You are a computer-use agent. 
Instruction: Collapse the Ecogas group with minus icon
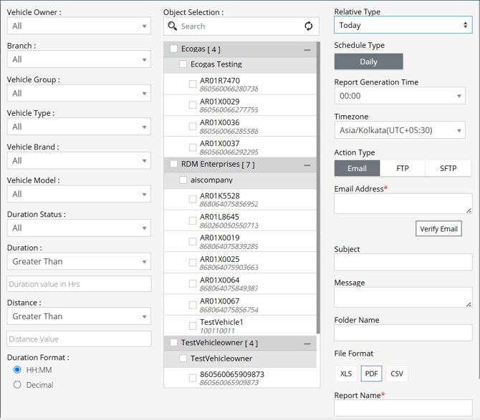click(307, 50)
